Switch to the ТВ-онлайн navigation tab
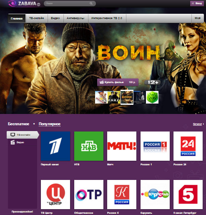This screenshot has height=215, width=206. point(37,18)
